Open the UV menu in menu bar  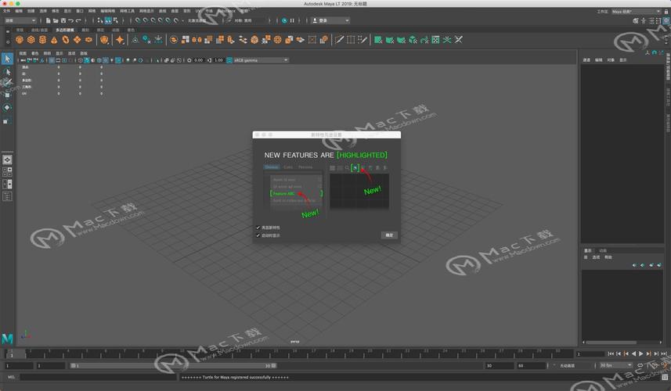click(x=198, y=11)
